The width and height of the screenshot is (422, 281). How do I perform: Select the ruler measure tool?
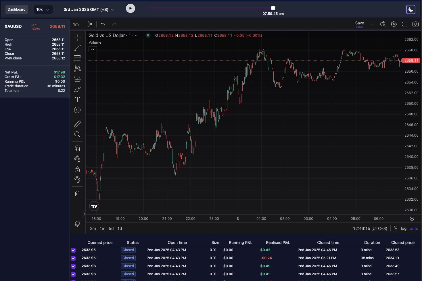tap(77, 124)
